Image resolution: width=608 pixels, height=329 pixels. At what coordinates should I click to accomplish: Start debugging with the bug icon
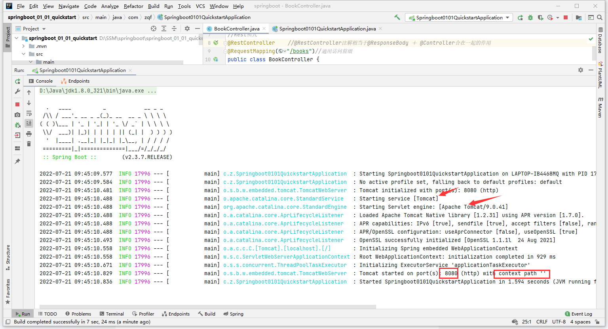coord(530,17)
